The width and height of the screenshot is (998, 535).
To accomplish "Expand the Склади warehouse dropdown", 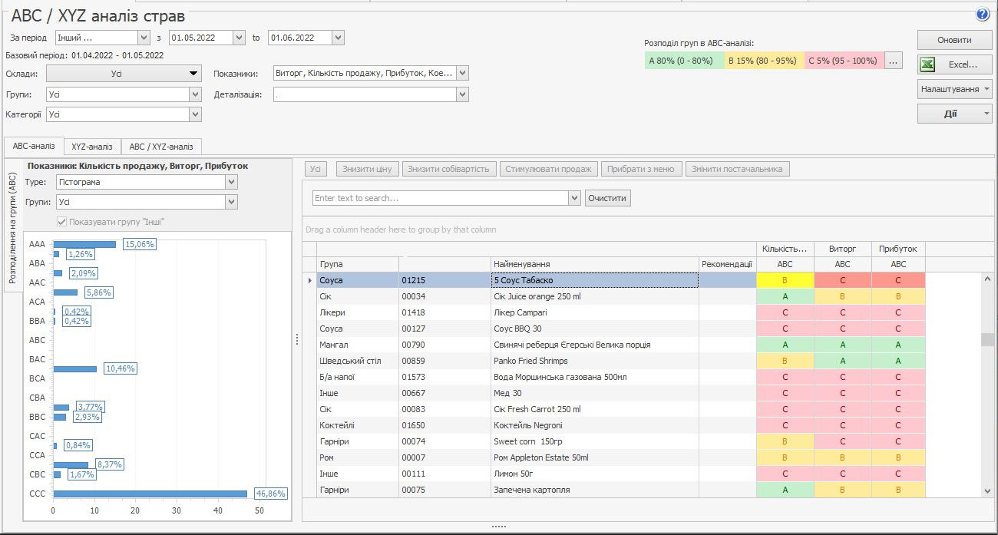I will (193, 74).
